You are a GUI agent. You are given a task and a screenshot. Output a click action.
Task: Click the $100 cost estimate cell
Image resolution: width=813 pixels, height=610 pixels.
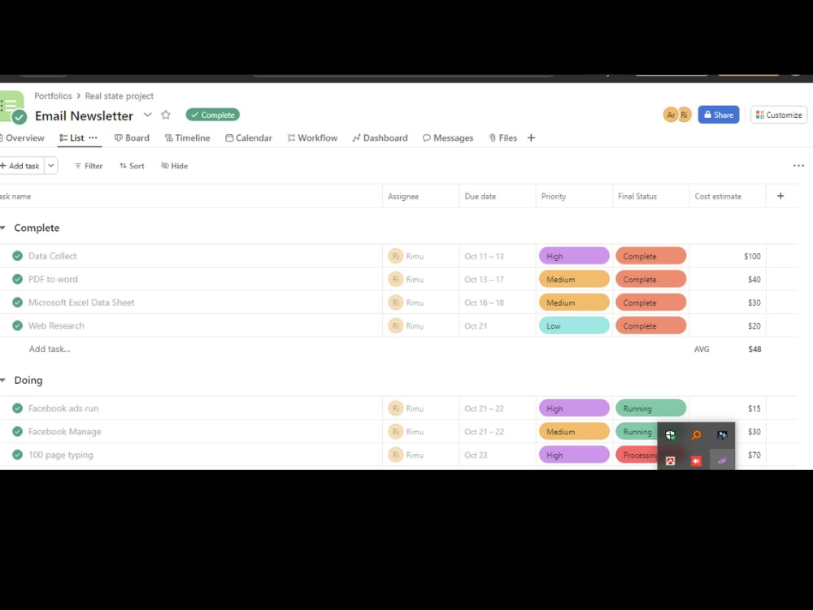coord(728,255)
